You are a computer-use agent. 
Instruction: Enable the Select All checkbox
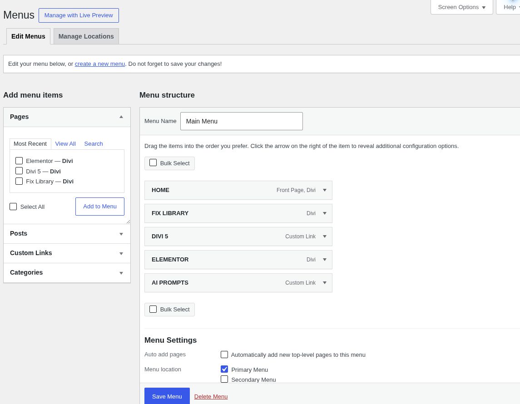pyautogui.click(x=13, y=207)
